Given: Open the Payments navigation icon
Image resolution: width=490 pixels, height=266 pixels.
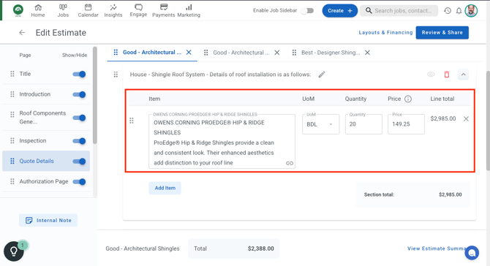Looking at the screenshot, I should coord(163,10).
